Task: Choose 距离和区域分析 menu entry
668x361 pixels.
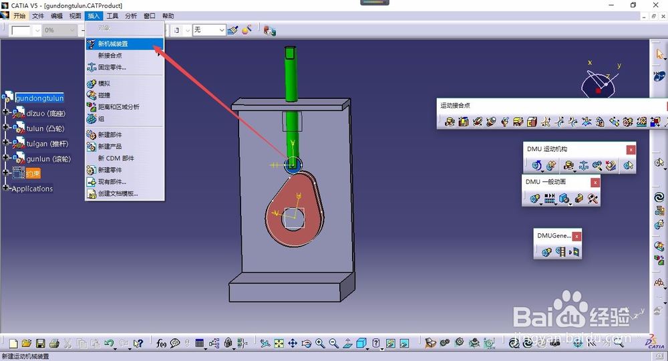Action: coord(124,107)
